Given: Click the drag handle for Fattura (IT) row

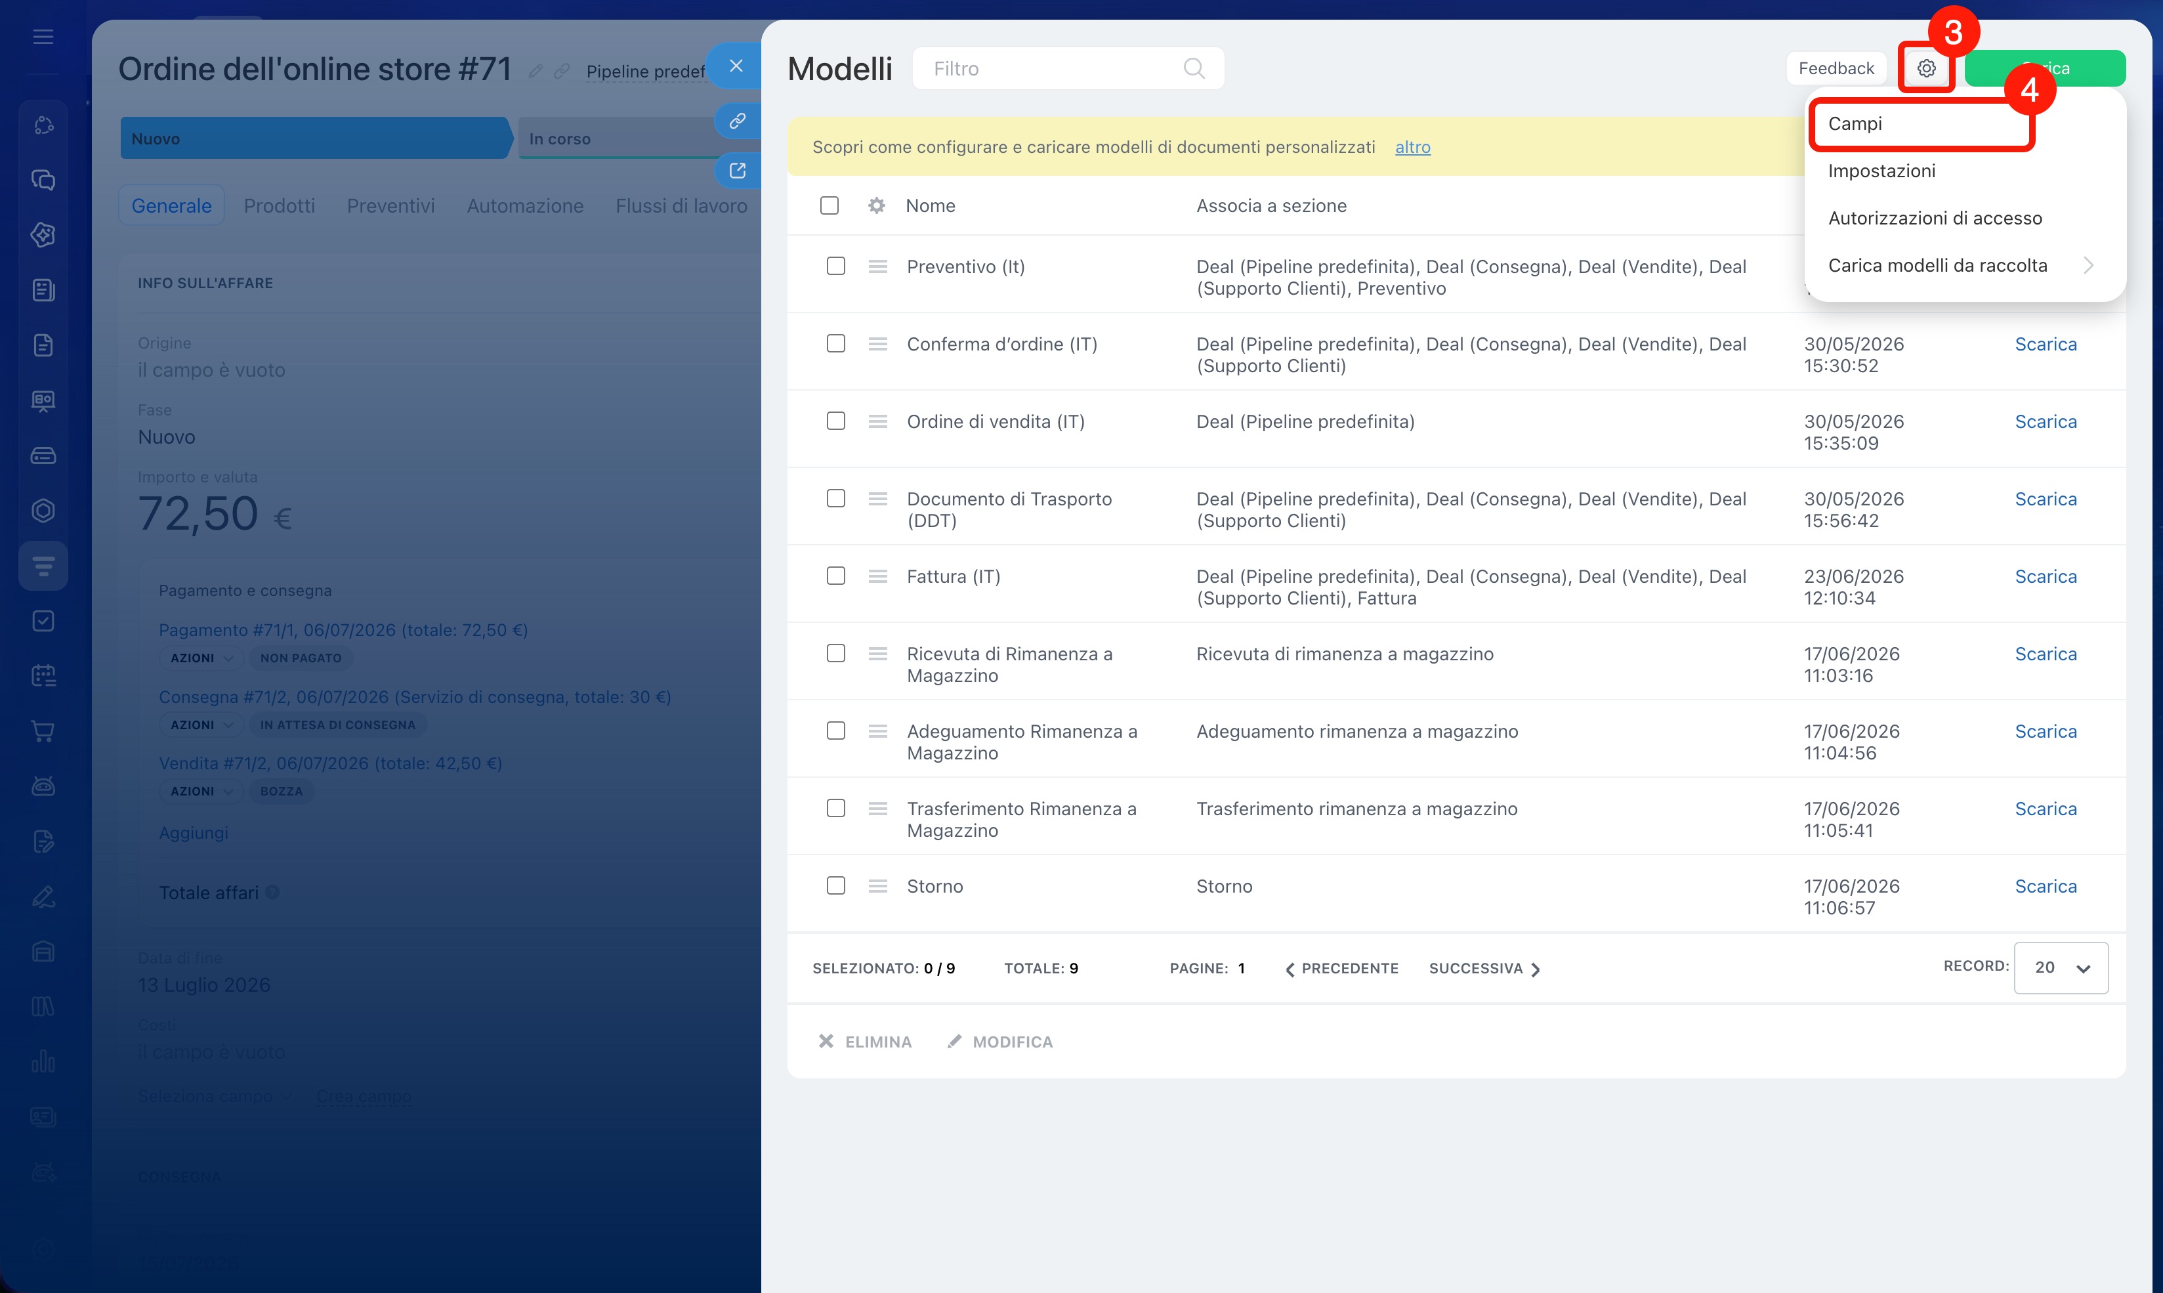Looking at the screenshot, I should coord(877,577).
